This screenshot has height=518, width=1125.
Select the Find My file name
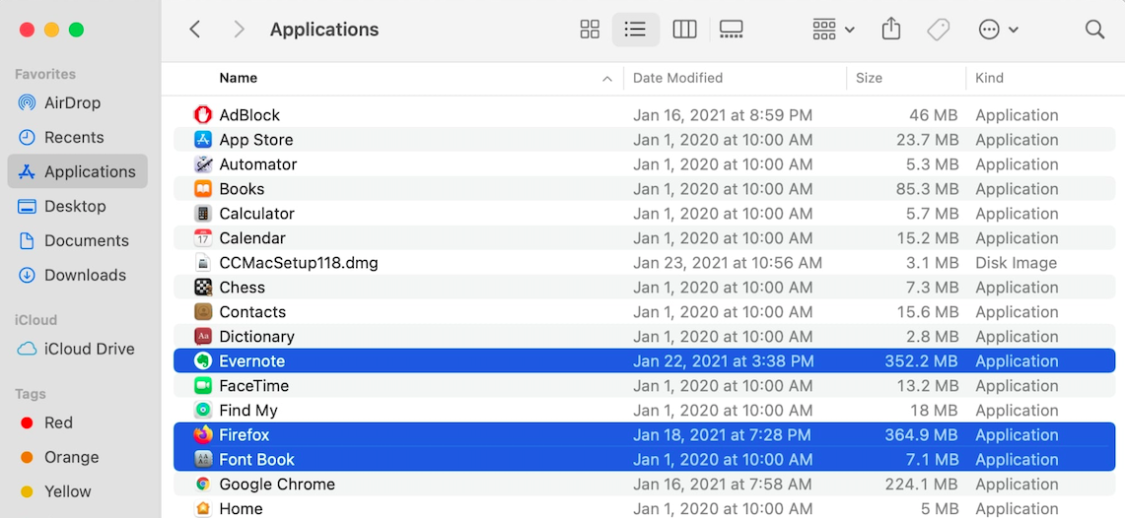(x=248, y=411)
